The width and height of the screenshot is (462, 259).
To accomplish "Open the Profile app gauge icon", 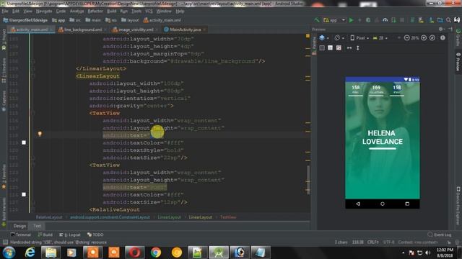I will click(385, 20).
